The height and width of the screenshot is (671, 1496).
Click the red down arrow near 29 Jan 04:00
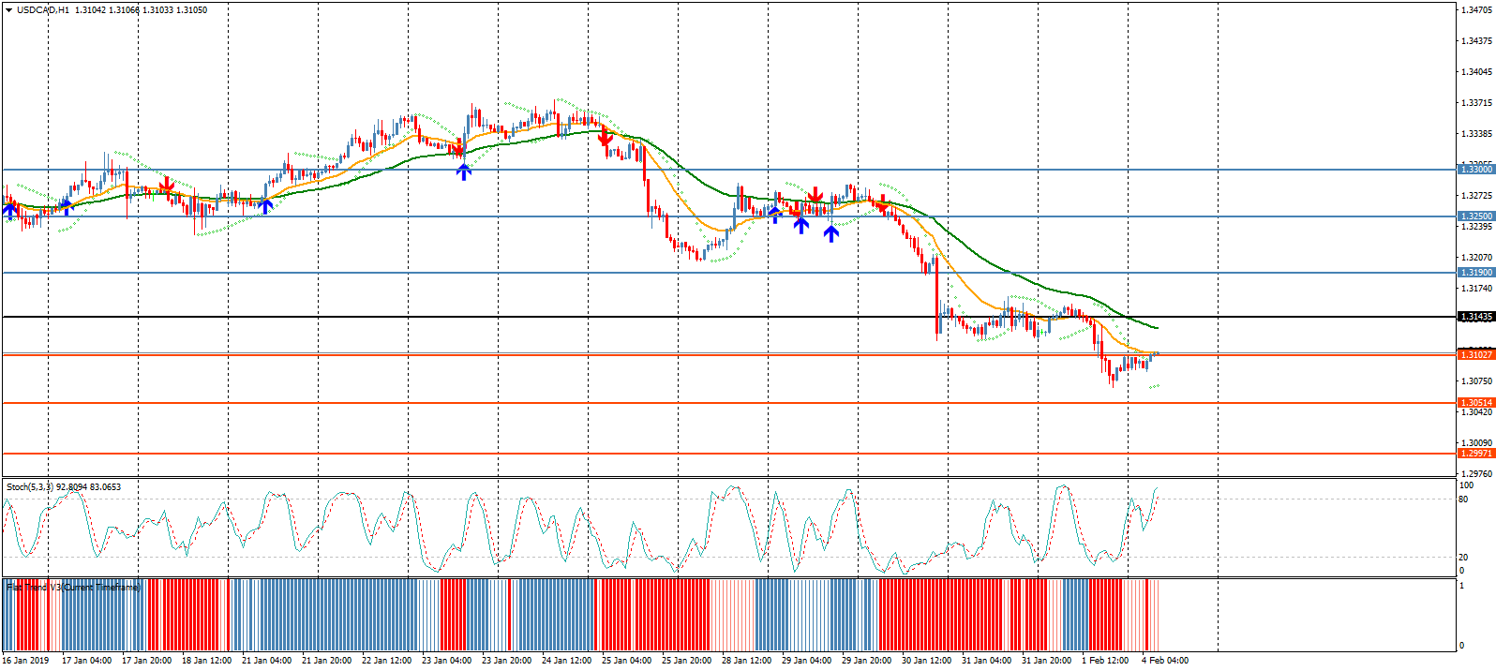815,195
